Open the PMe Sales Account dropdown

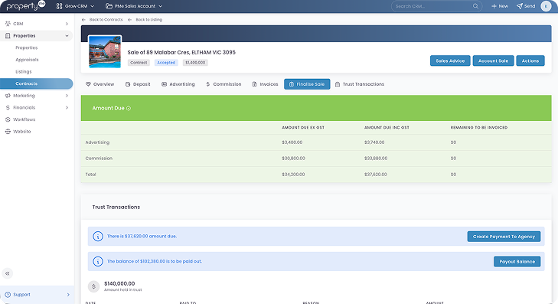[x=134, y=6]
